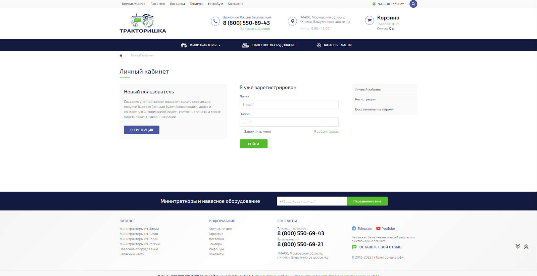Toggle the Запомнить меня checkbox
Viewport: 537px width, 276px height.
tap(241, 132)
